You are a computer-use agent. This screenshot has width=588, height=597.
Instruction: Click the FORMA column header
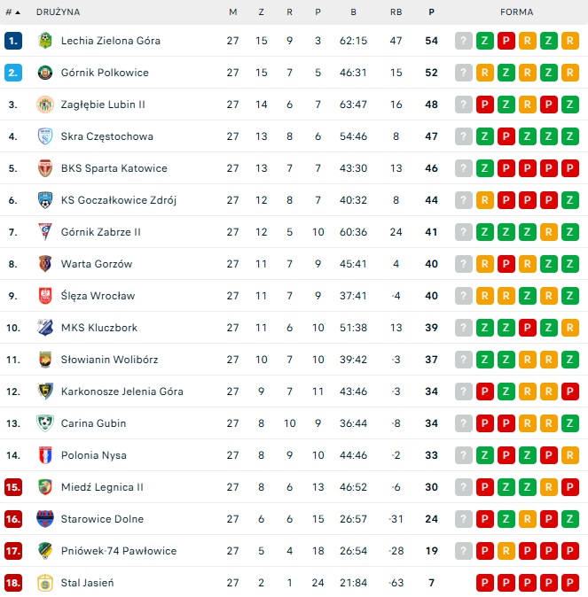[x=517, y=12]
